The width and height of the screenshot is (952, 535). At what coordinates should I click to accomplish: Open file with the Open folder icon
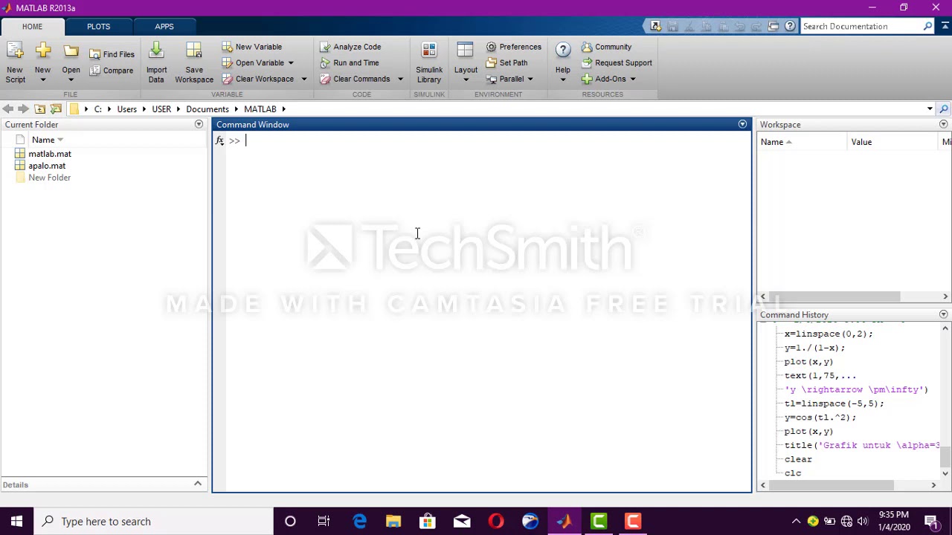71,52
